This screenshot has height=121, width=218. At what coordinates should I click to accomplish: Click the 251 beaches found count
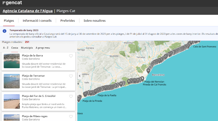point(27,42)
